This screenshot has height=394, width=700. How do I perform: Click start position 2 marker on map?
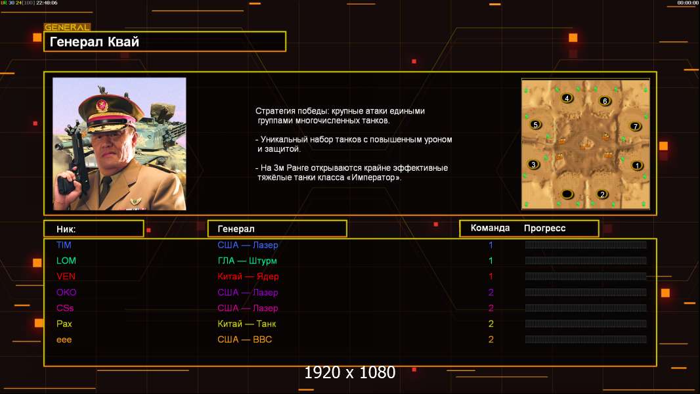click(x=602, y=194)
